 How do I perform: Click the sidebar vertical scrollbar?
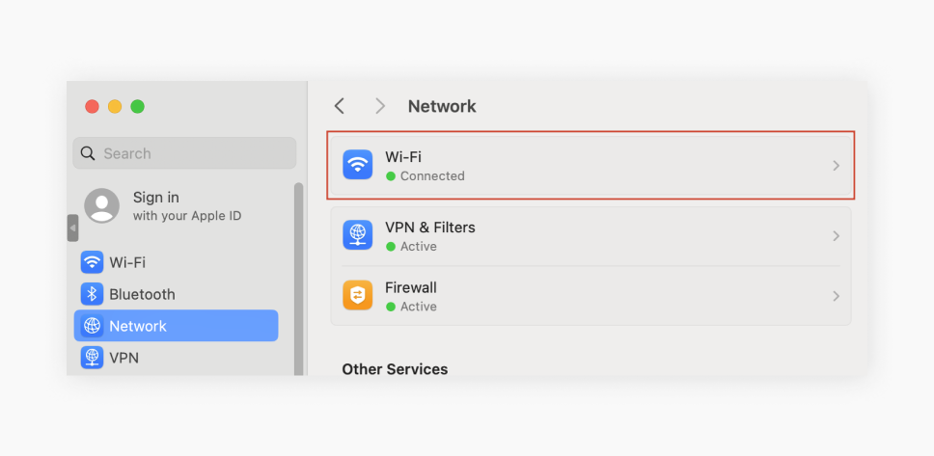pos(298,279)
